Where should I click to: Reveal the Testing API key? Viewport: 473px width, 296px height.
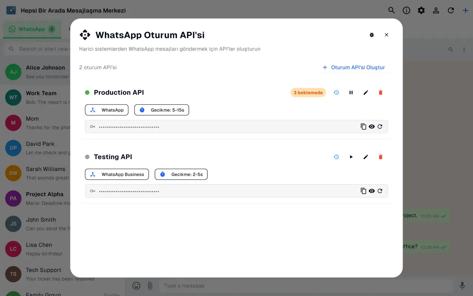372,191
